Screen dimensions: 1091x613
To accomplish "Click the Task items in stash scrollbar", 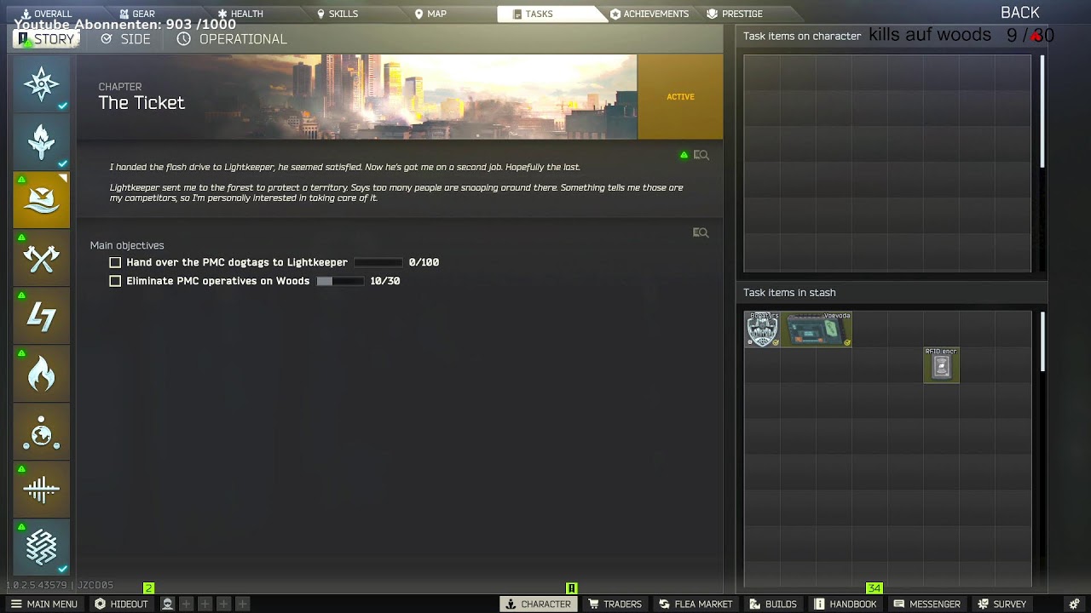I will (x=1042, y=341).
